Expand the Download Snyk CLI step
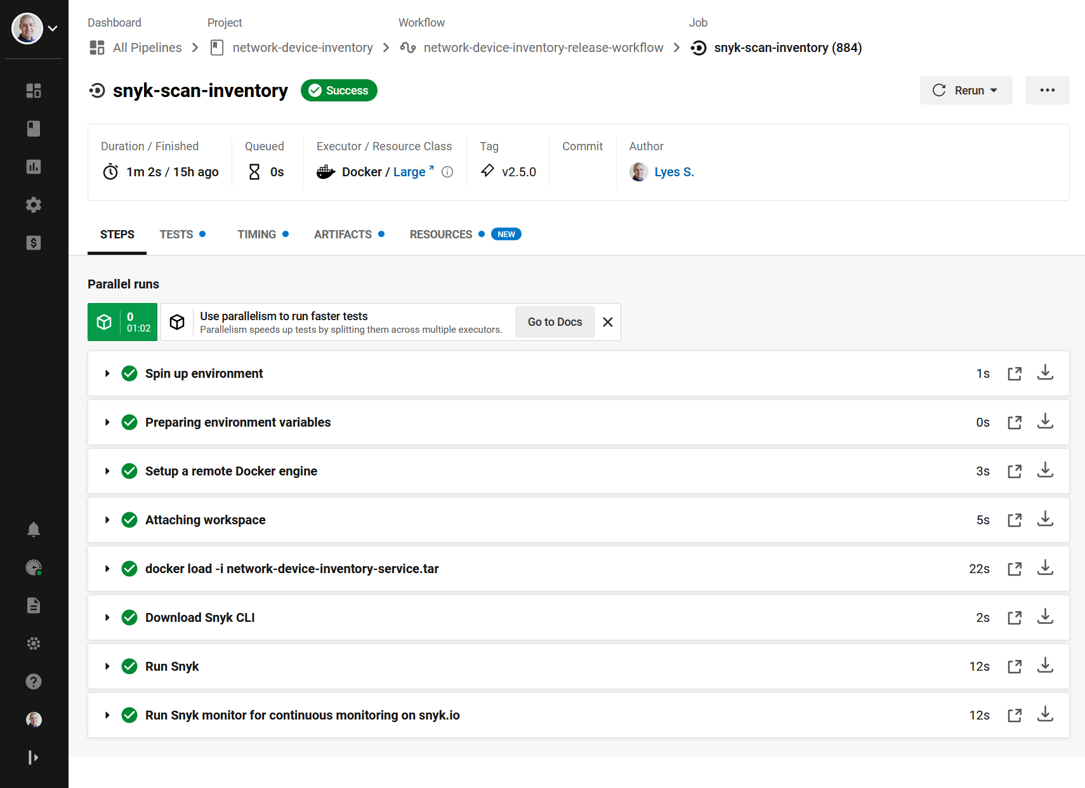Viewport: 1085px width, 788px height. coord(107,617)
